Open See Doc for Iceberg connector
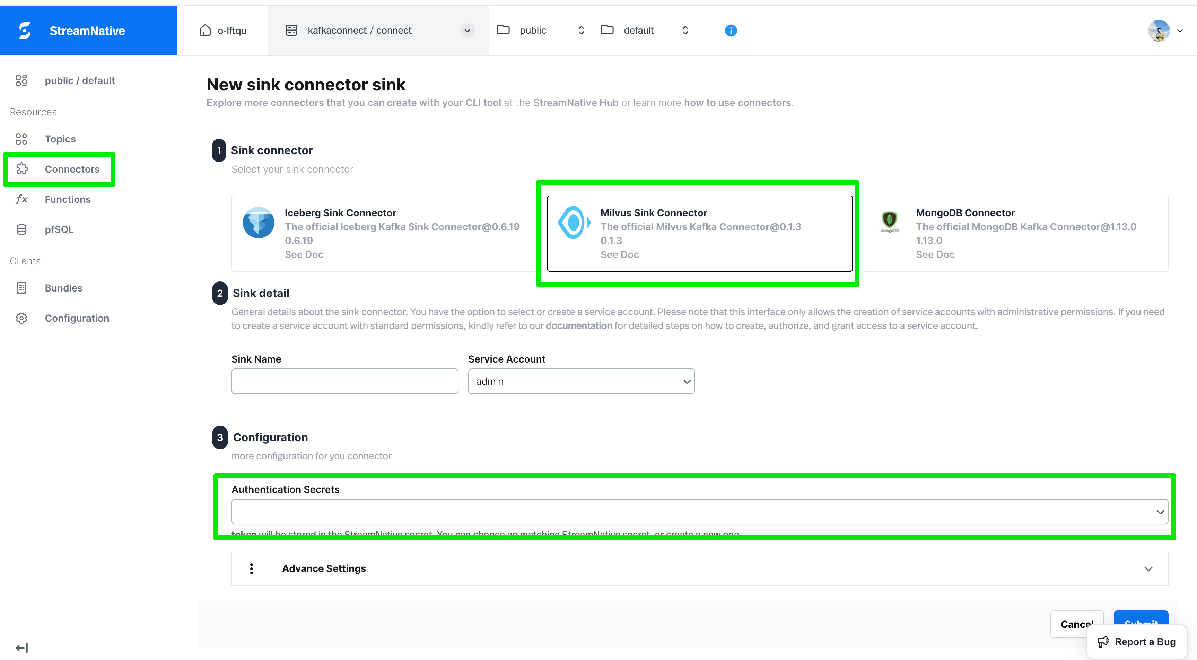This screenshot has height=660, width=1197. [304, 255]
